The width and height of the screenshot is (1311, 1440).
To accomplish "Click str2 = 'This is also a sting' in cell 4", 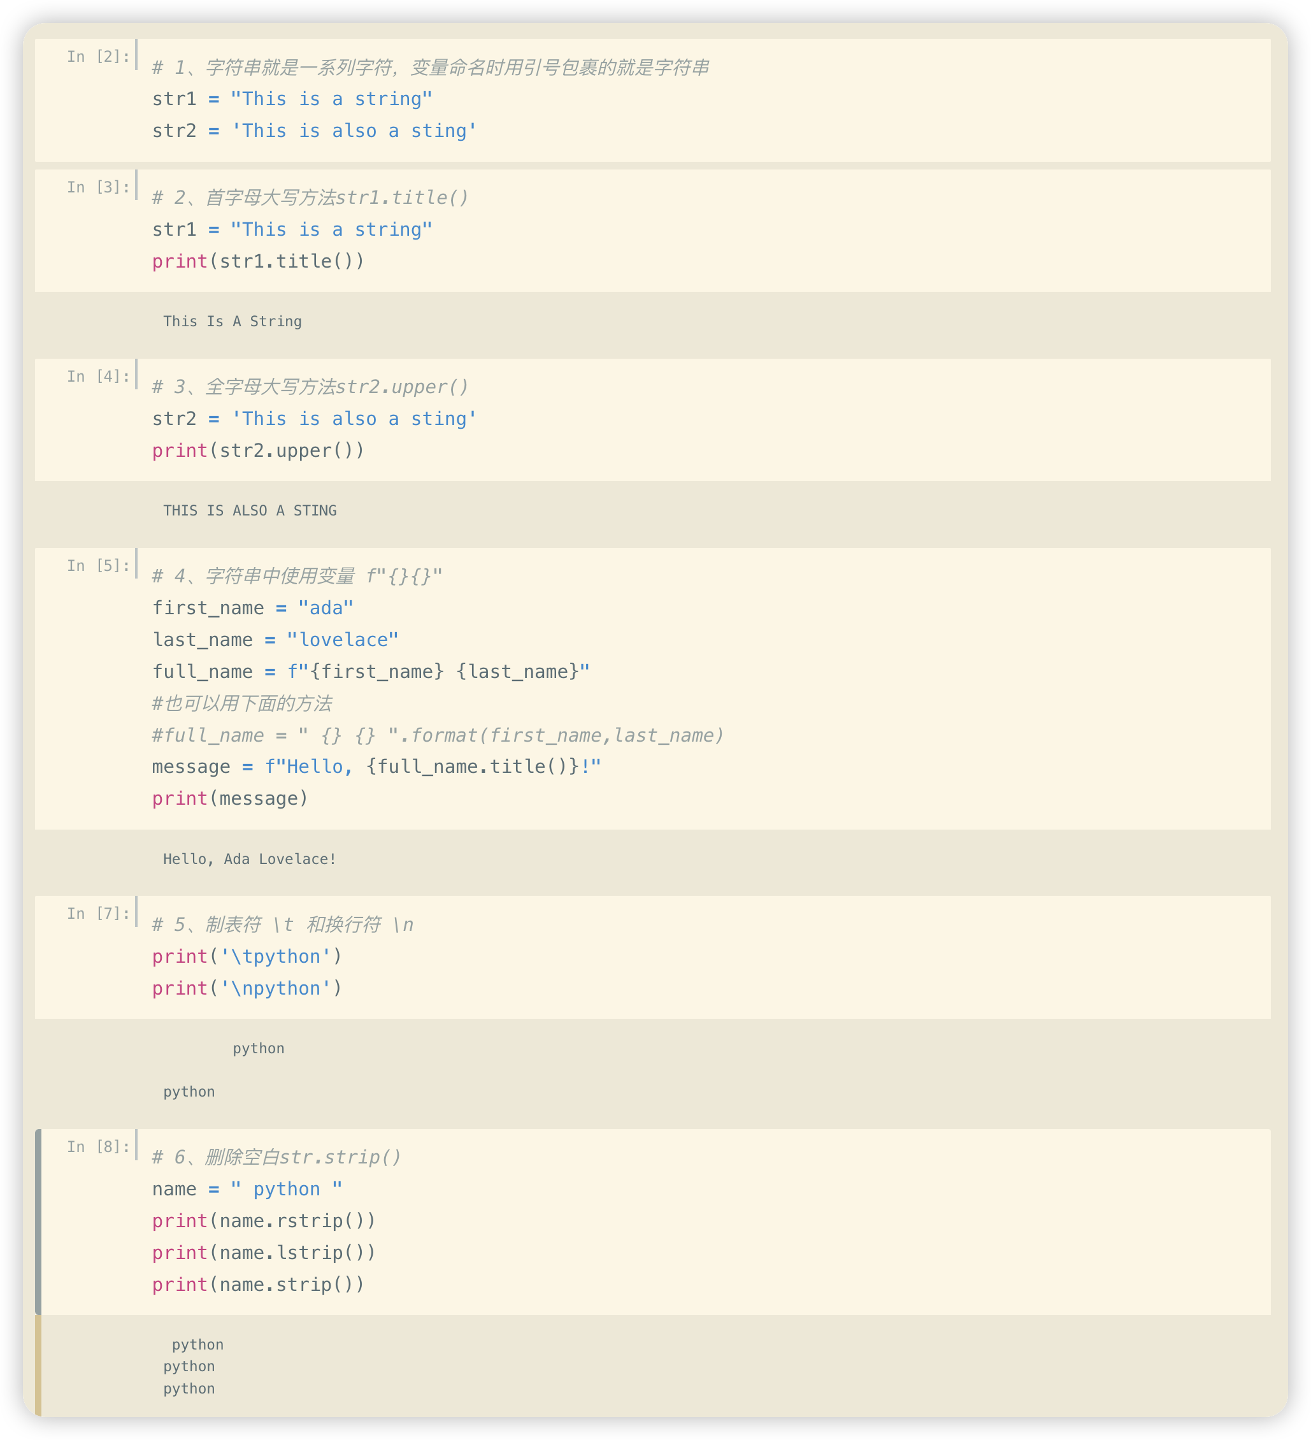I will tap(314, 419).
